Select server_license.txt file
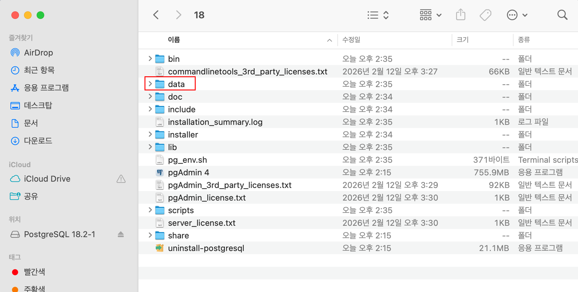This screenshot has height=292, width=578. tap(202, 223)
